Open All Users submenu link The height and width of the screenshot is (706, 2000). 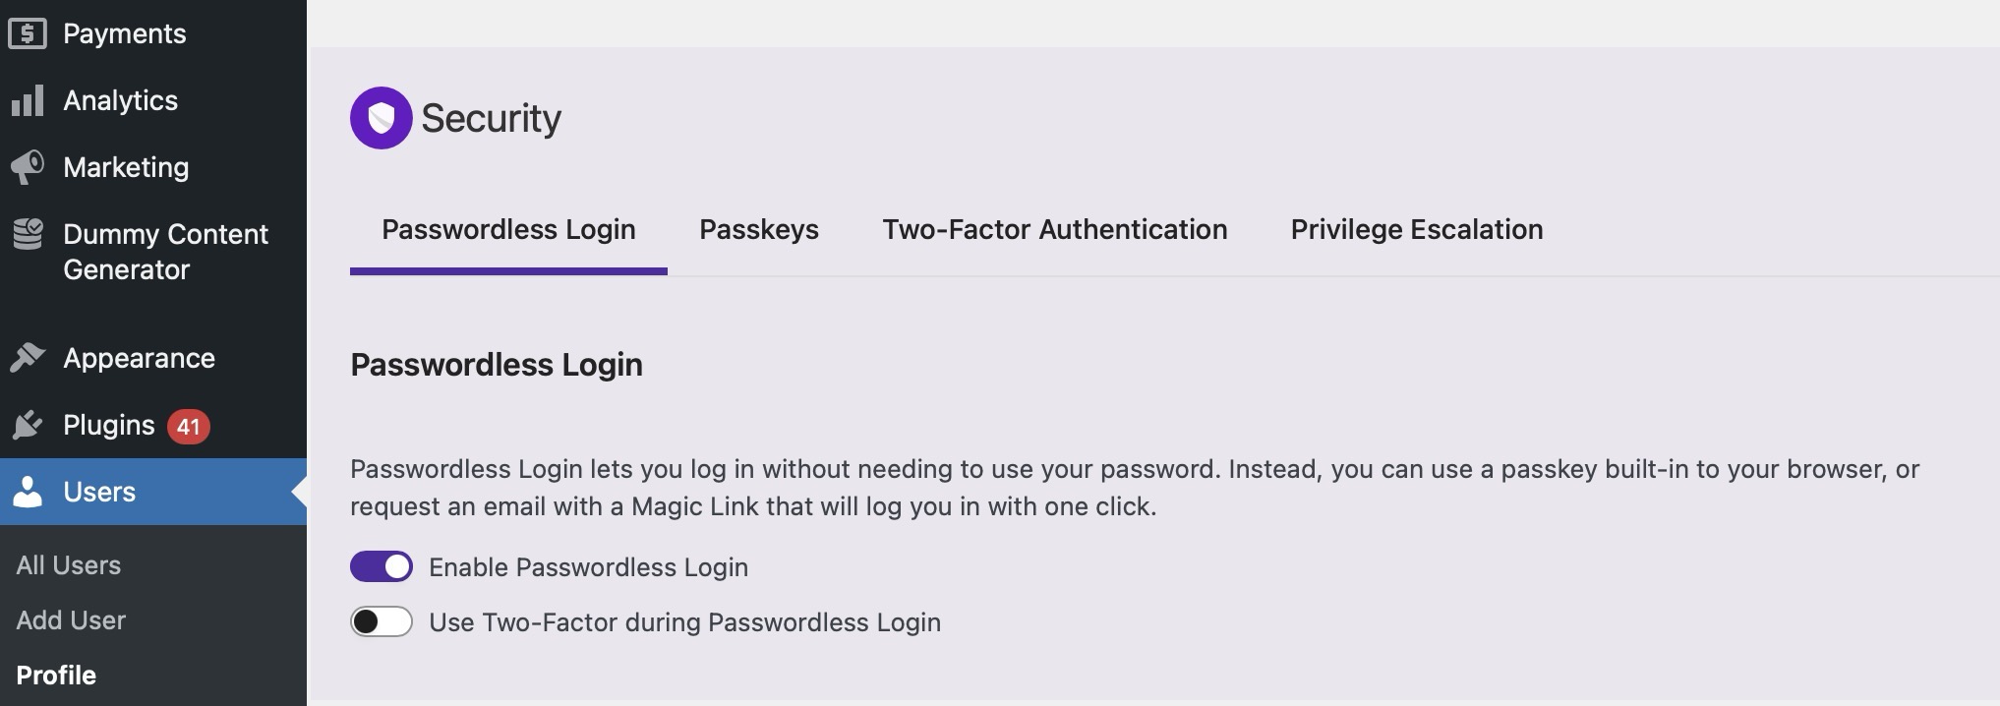[x=69, y=565]
